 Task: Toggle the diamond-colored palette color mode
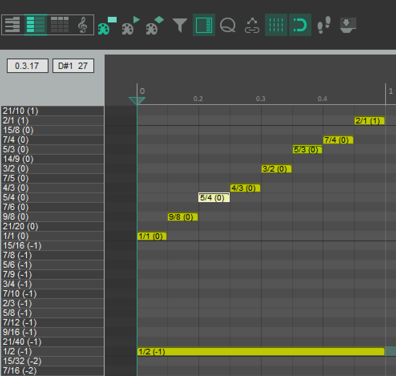click(x=155, y=26)
